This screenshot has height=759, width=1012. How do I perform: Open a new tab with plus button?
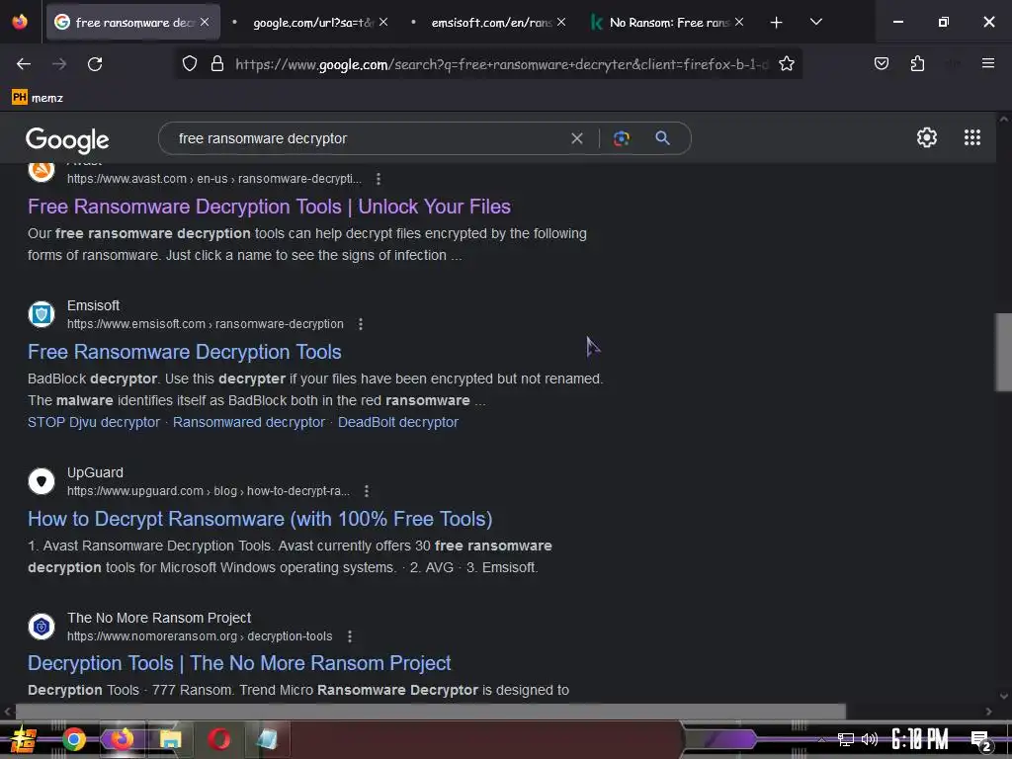point(776,23)
